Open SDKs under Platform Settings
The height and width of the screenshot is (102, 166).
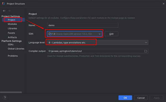[x=11, y=45]
